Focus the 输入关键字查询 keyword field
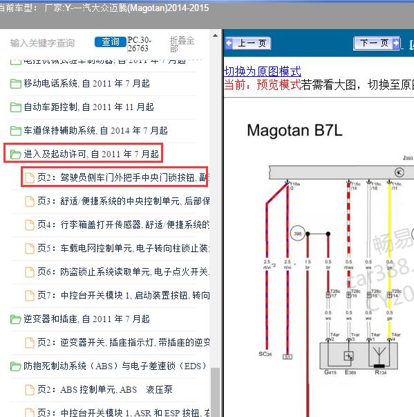 coord(42,43)
